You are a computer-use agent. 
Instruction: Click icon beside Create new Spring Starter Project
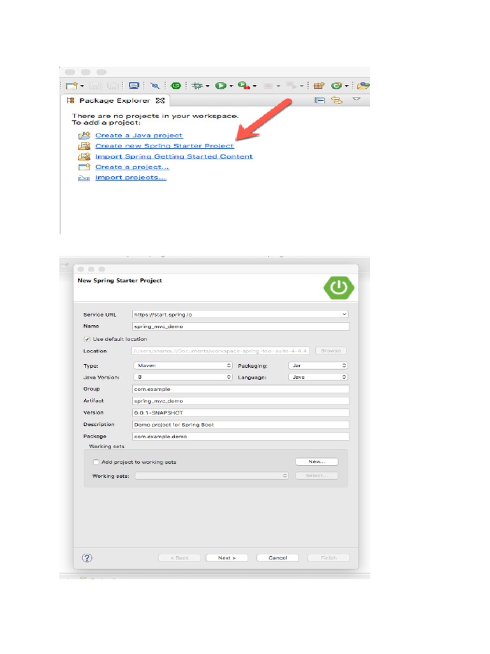coord(84,146)
